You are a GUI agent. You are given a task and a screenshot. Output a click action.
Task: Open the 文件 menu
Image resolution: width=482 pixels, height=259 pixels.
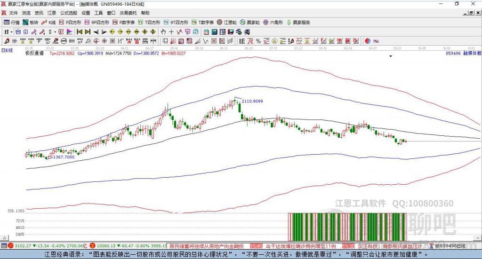tap(14, 13)
